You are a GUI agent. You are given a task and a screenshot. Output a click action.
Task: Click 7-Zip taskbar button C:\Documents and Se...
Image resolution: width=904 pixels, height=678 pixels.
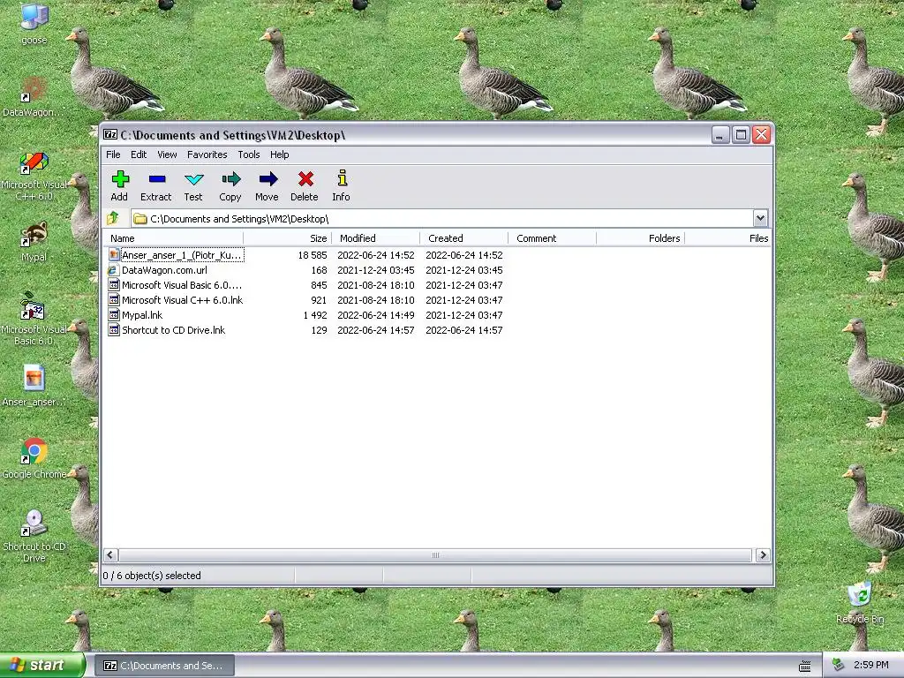click(x=165, y=666)
